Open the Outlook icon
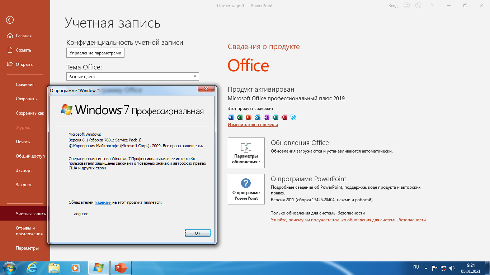This screenshot has height=275, width=490. pyautogui.click(x=257, y=117)
